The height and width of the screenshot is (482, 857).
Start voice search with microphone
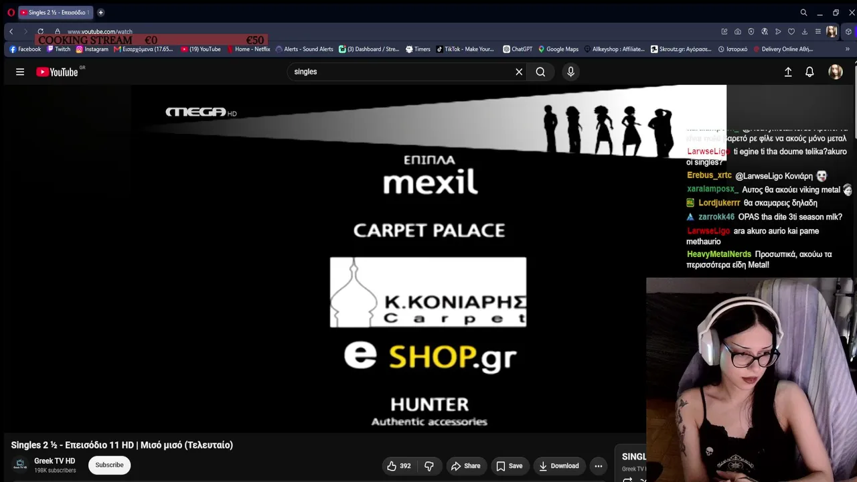(570, 72)
